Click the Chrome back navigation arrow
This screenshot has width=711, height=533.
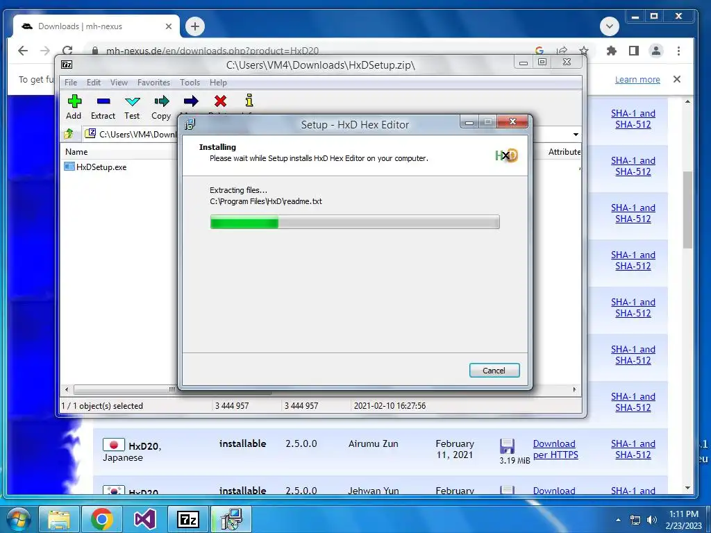pyautogui.click(x=23, y=51)
